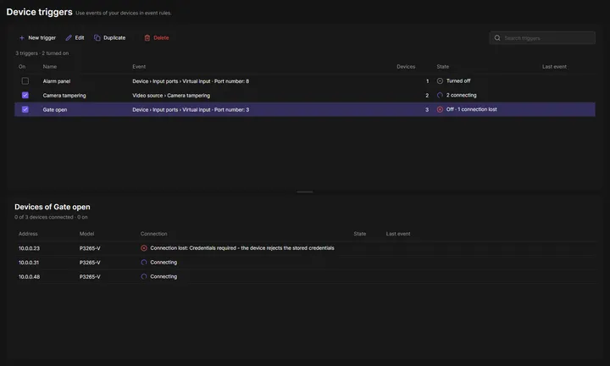Screen dimensions: 610x366
Task: Uncheck the Gate open trigger checkbox
Action: [x=25, y=109]
